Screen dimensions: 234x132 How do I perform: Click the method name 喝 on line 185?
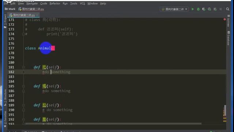44,86
